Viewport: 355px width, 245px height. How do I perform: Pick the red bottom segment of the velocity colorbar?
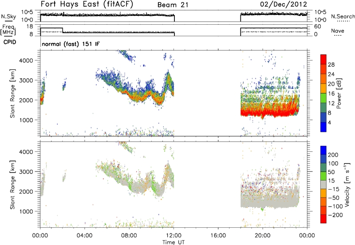(x=323, y=219)
